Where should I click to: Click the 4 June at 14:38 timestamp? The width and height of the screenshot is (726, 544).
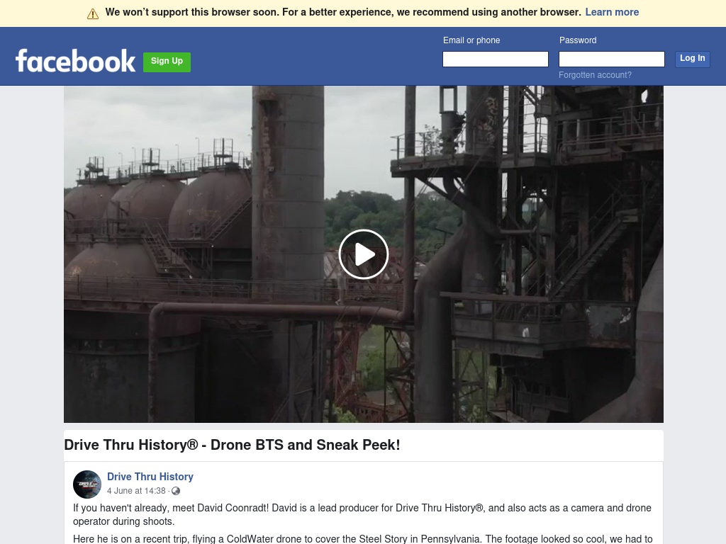(x=136, y=491)
